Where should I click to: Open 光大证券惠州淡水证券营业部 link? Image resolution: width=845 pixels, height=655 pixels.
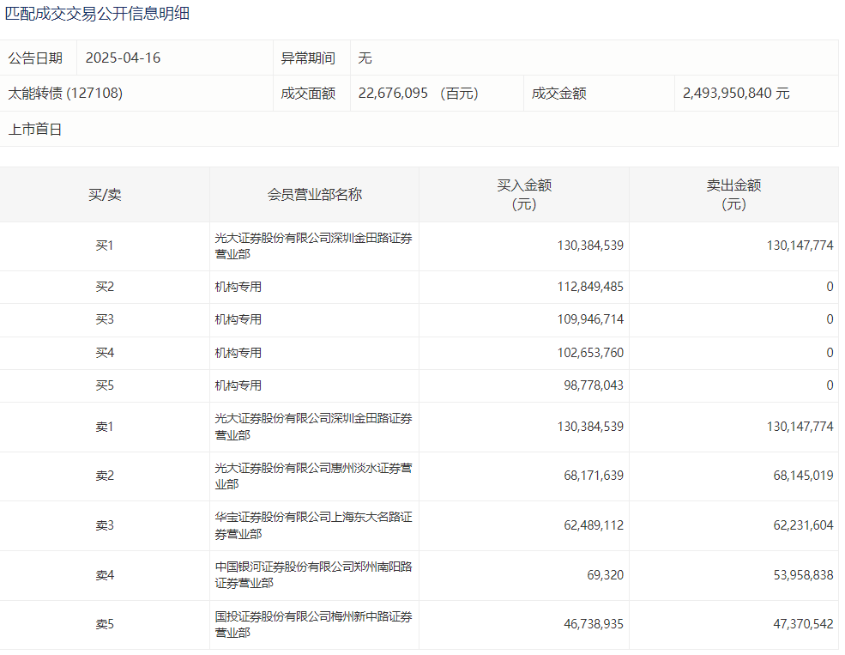[313, 476]
